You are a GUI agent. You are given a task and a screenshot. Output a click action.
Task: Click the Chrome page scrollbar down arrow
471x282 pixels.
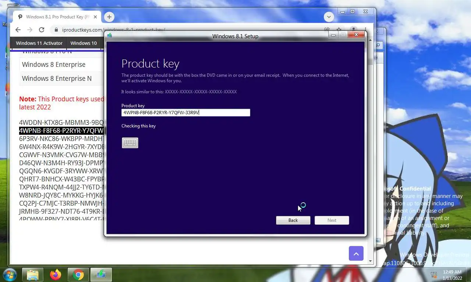[x=371, y=261]
